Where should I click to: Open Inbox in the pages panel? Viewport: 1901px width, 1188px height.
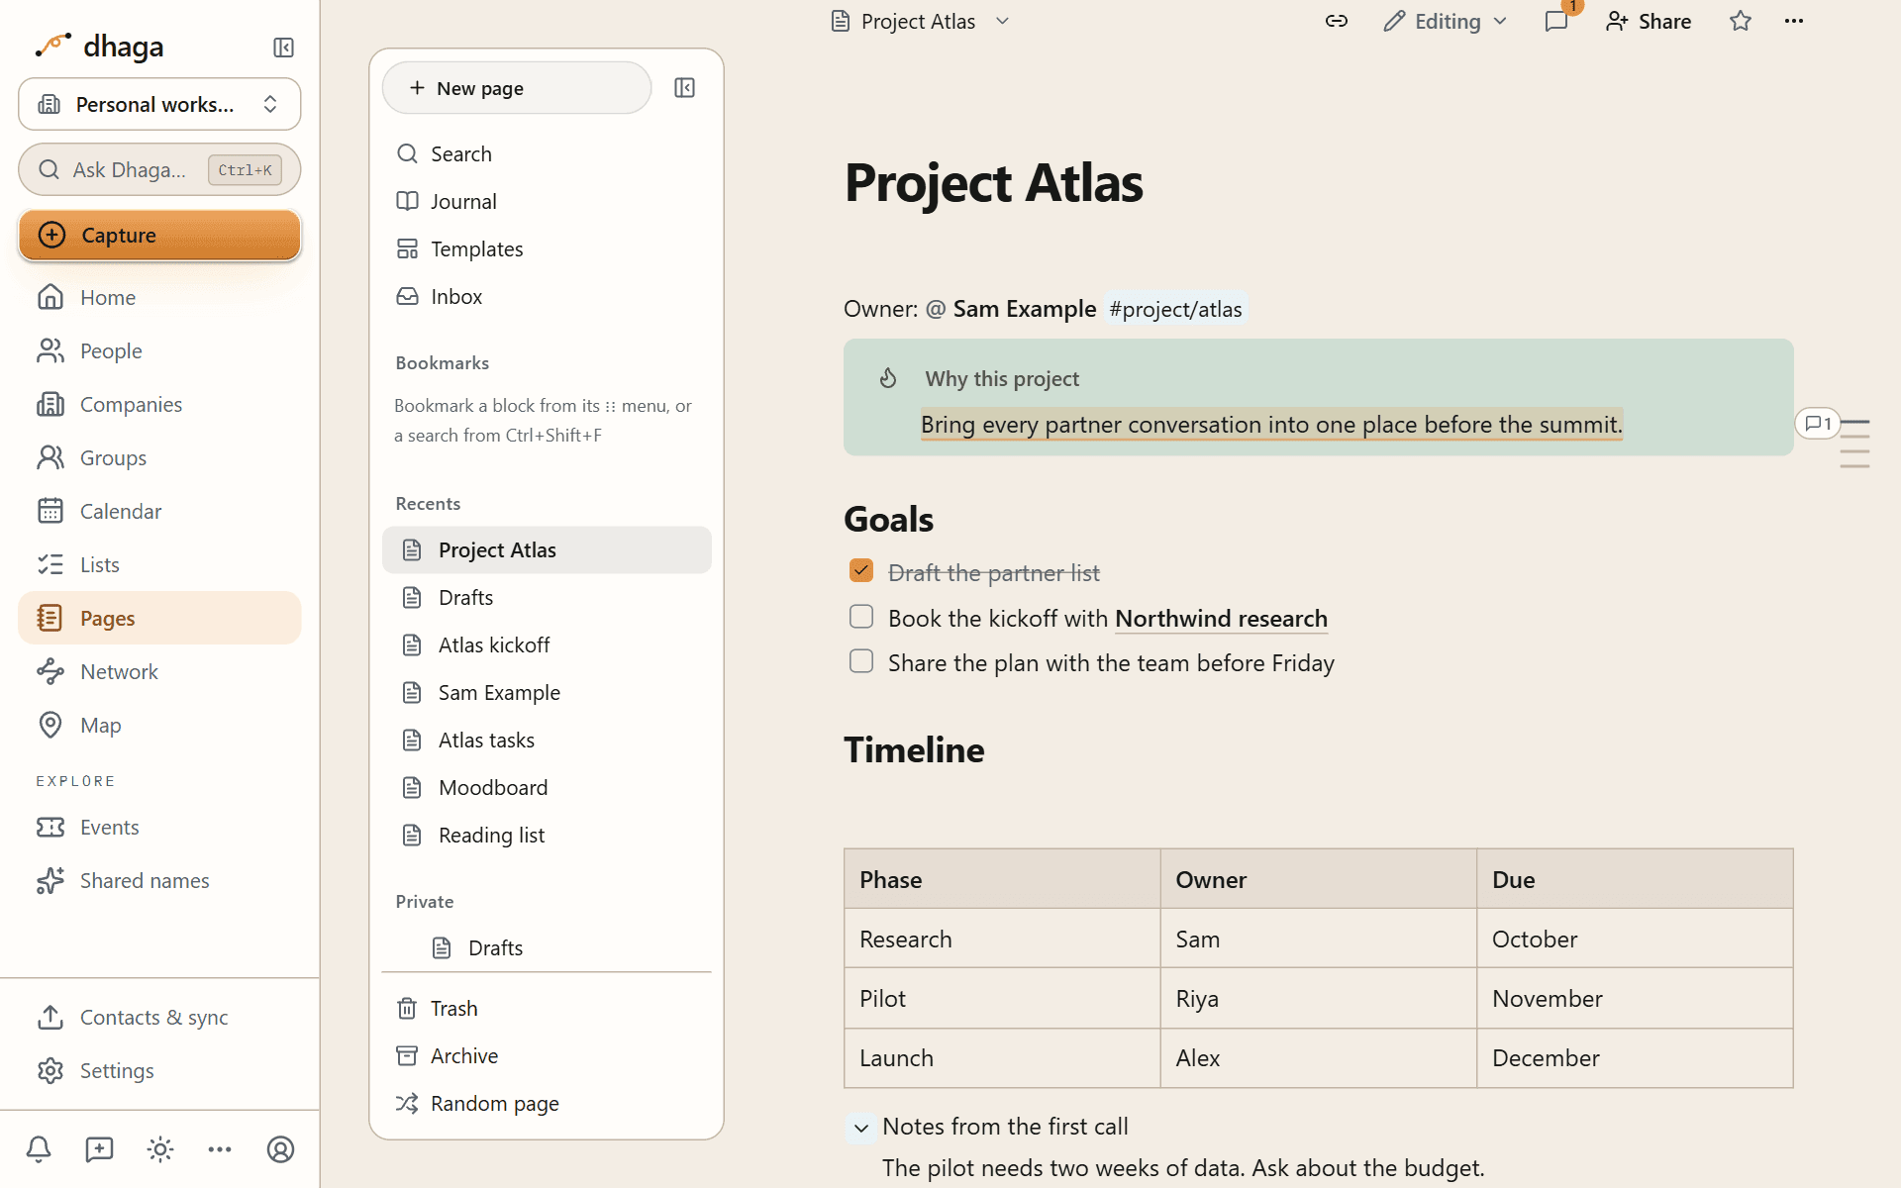tap(547, 296)
